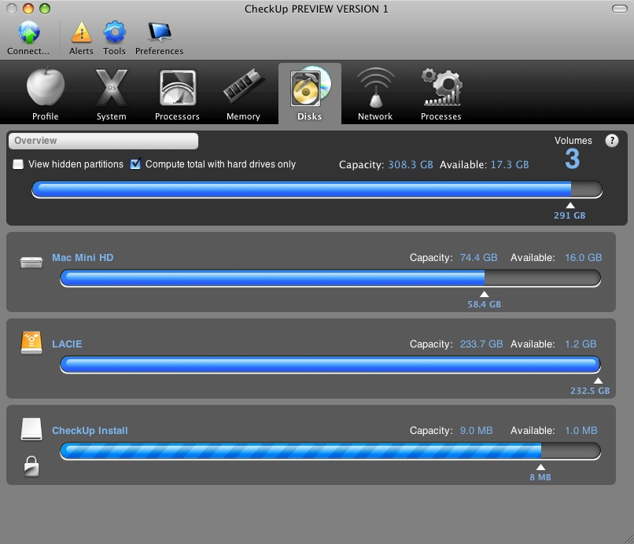Screen dimensions: 634x544
Task: Select the Mac Mini HD volume name
Action: [x=83, y=257]
